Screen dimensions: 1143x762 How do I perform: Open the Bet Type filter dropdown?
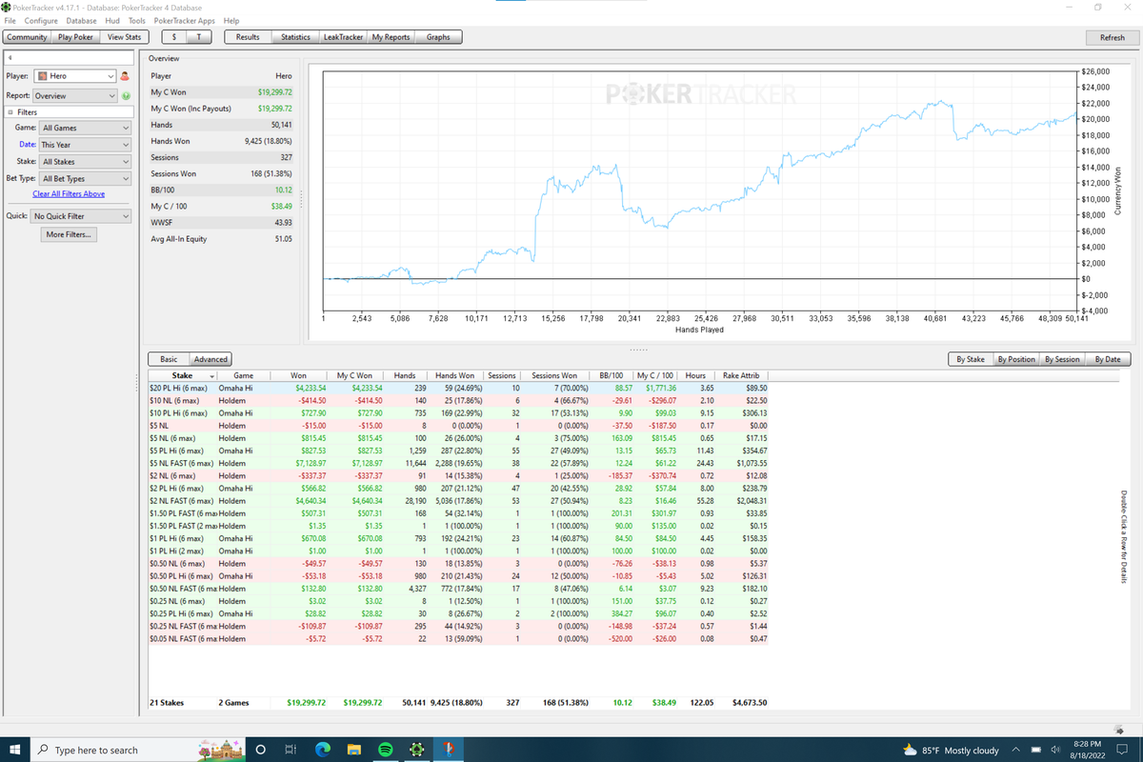point(85,178)
